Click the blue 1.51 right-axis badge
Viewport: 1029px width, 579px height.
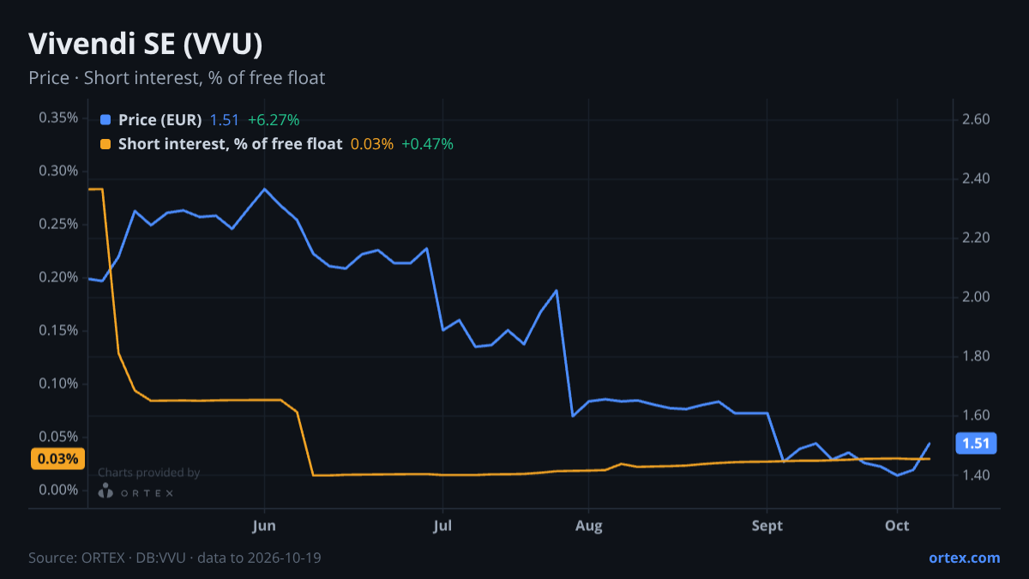(x=977, y=443)
